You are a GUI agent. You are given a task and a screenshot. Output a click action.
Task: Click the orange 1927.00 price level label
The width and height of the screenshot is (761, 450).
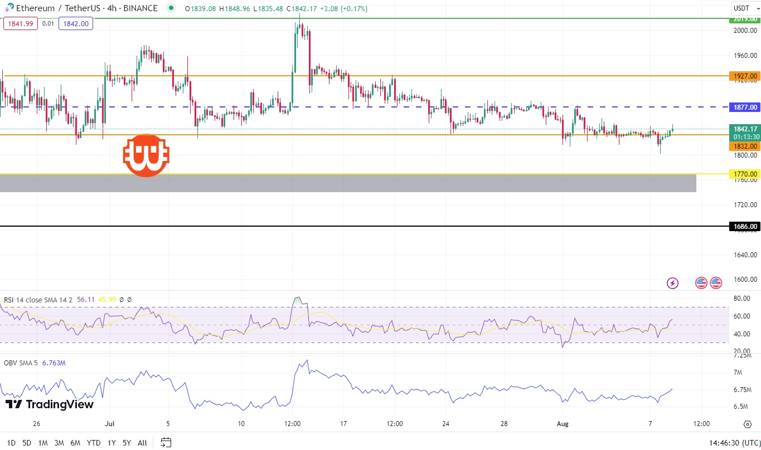(x=745, y=76)
